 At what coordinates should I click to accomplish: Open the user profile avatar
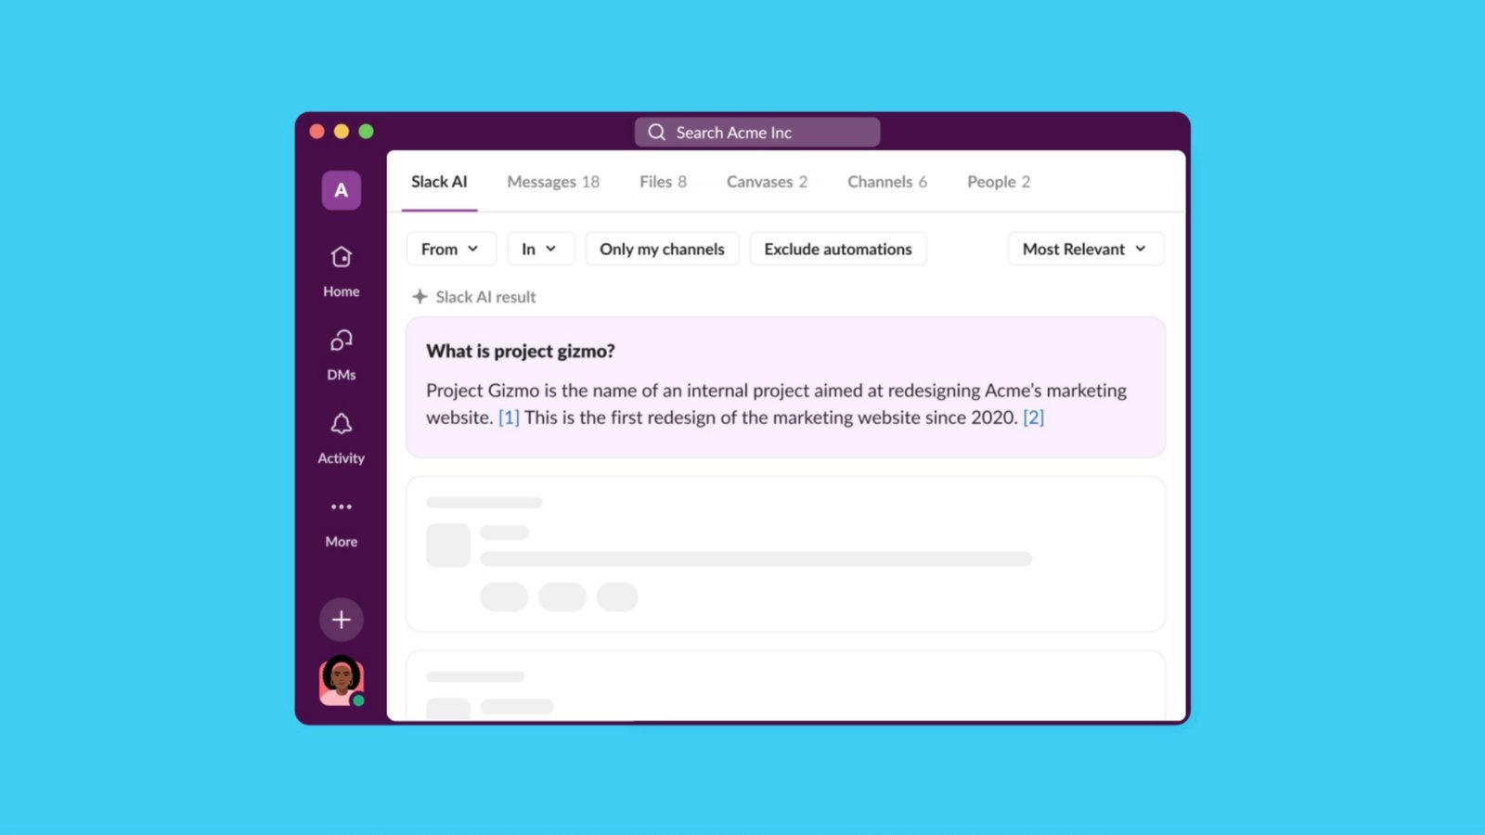(342, 681)
